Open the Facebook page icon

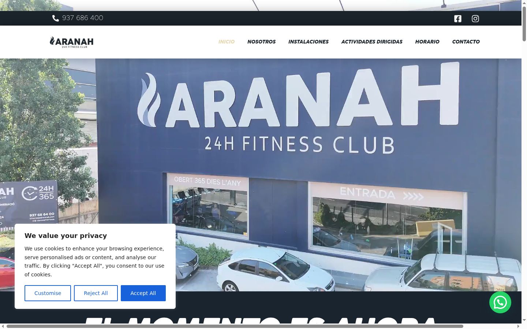click(x=458, y=19)
